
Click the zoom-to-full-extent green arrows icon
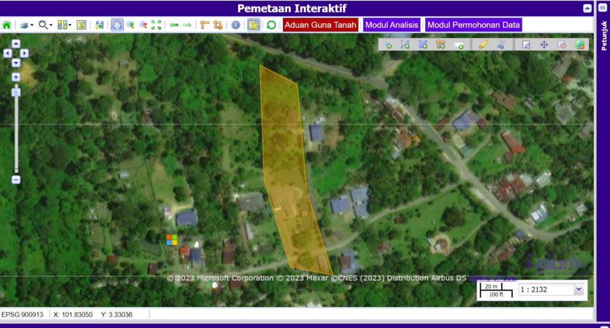(156, 25)
